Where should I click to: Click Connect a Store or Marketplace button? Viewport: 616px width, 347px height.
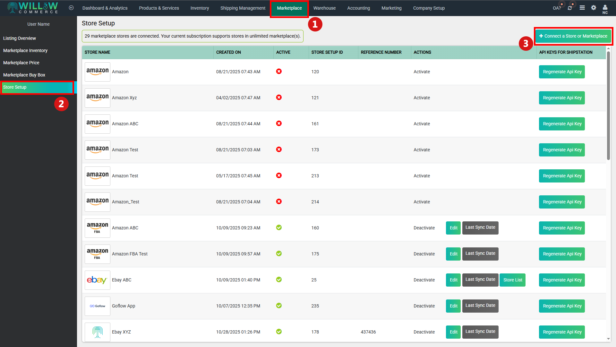coord(573,36)
